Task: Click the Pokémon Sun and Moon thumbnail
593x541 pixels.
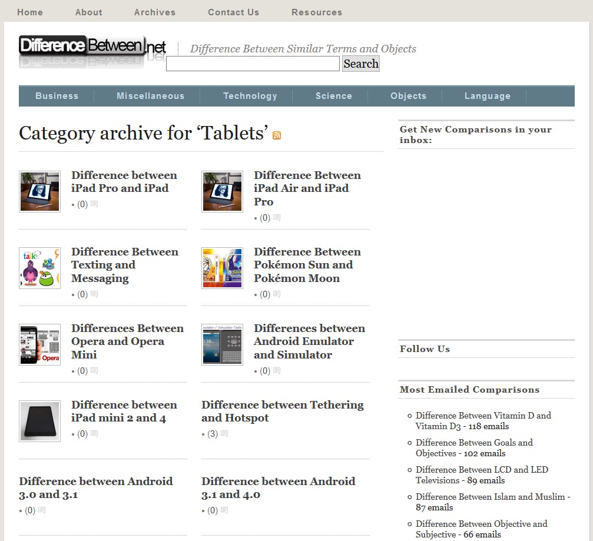Action: point(222,268)
